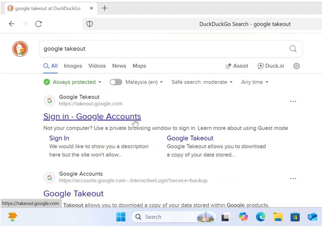Open Task View from the taskbar
This screenshot has height=227, width=322.
click(x=226, y=217)
